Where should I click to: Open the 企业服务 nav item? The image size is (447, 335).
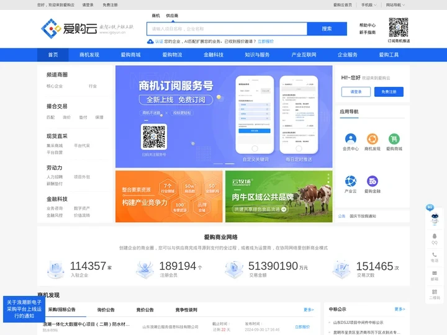348,55
